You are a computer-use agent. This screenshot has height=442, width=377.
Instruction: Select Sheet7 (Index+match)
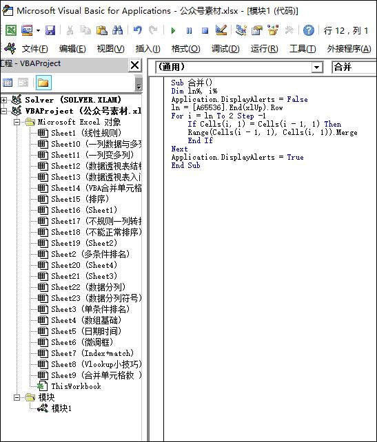[x=85, y=353]
